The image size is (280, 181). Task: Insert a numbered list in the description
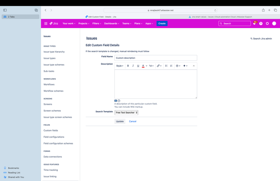click(x=172, y=66)
